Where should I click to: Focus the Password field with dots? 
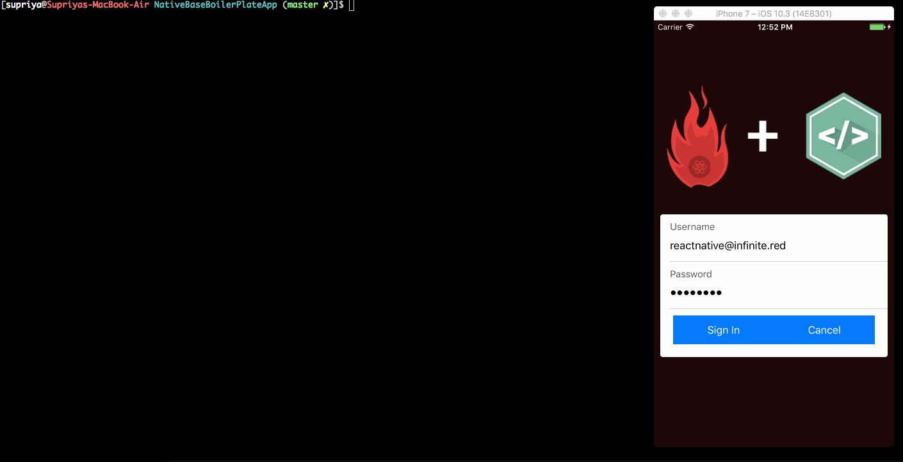coord(778,293)
